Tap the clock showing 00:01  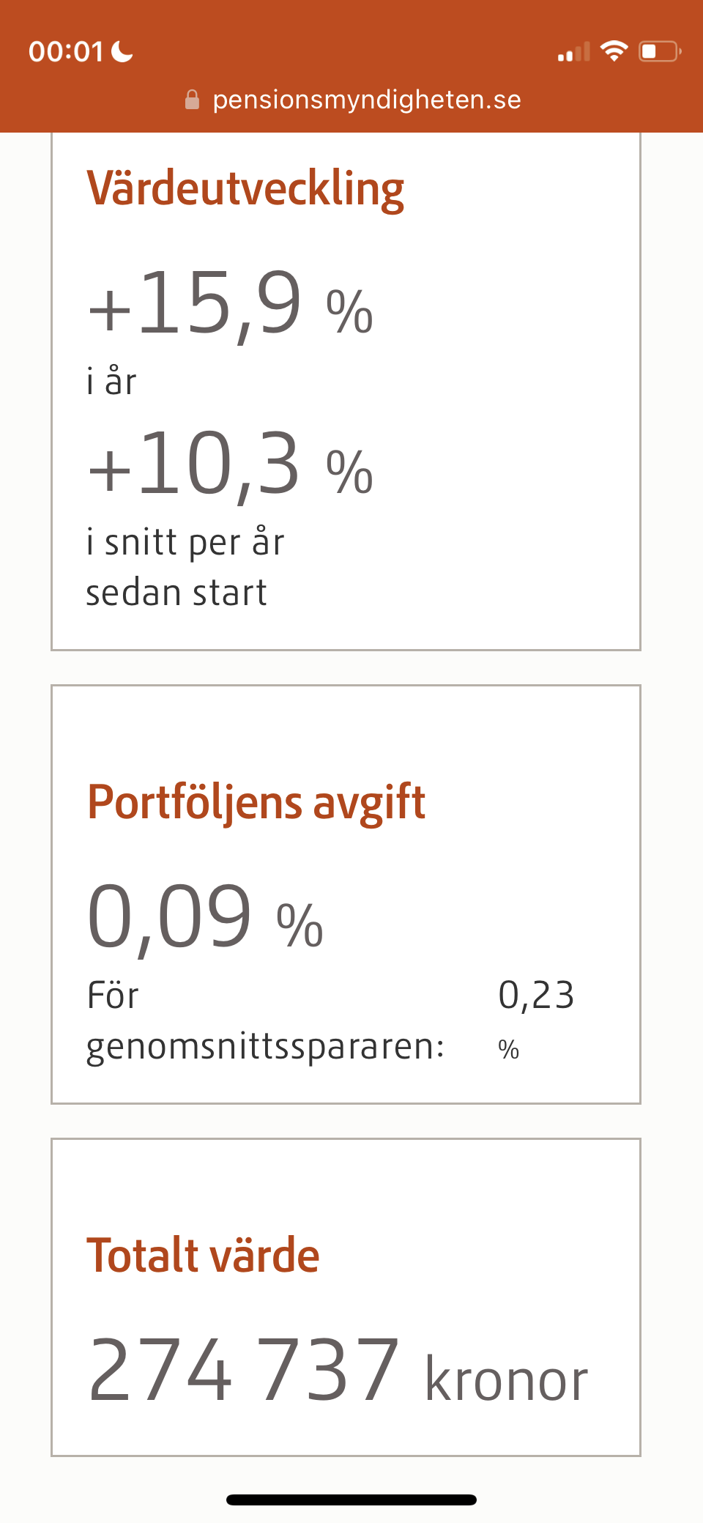coord(64,50)
